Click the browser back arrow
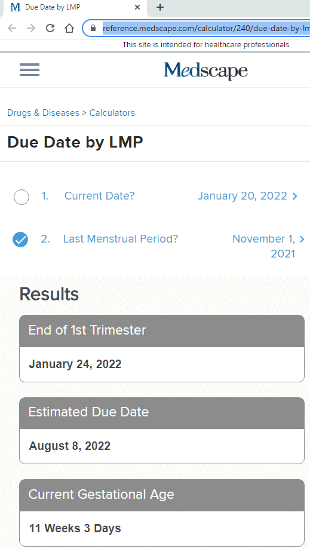 (12, 28)
